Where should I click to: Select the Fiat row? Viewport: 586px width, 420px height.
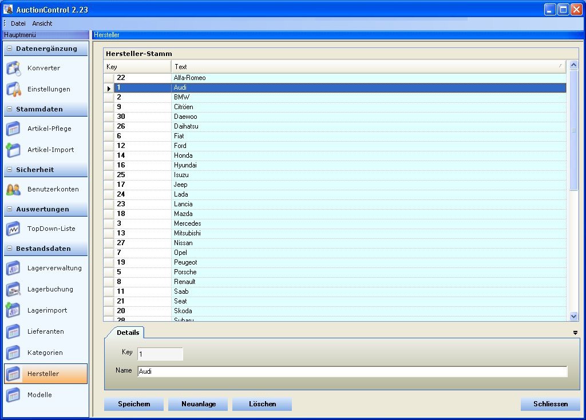point(335,136)
